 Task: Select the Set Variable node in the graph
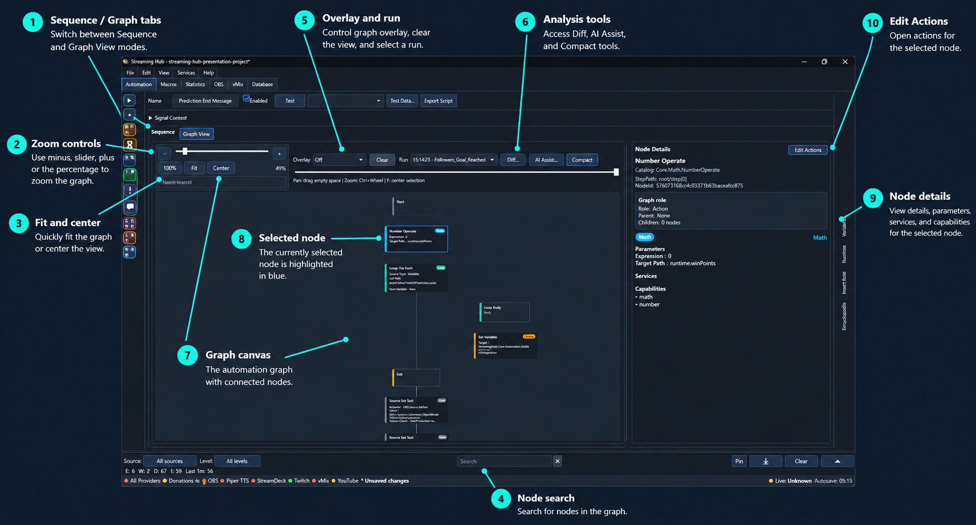(506, 345)
